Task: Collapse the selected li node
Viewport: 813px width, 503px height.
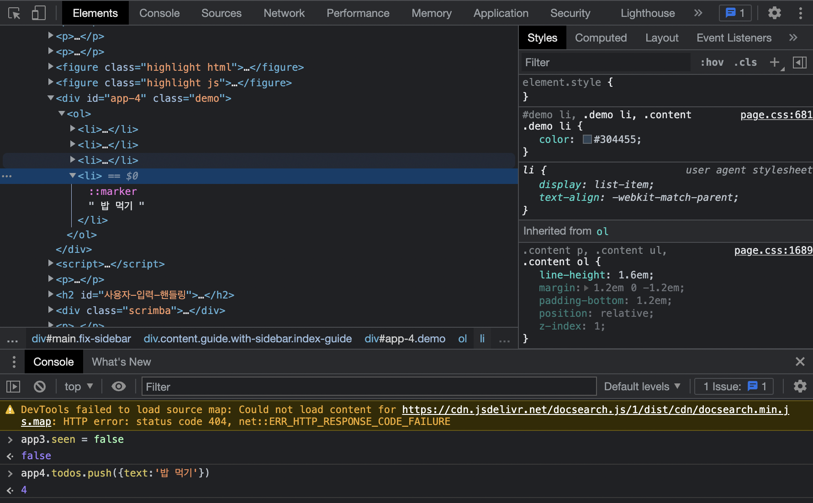Action: tap(73, 176)
